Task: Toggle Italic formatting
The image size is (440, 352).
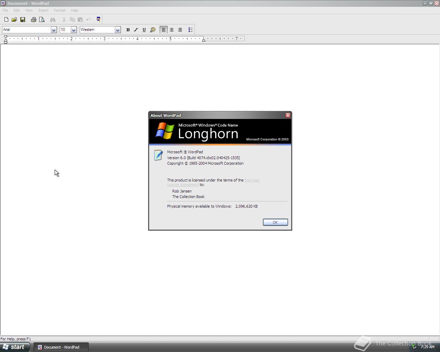Action: (x=136, y=30)
